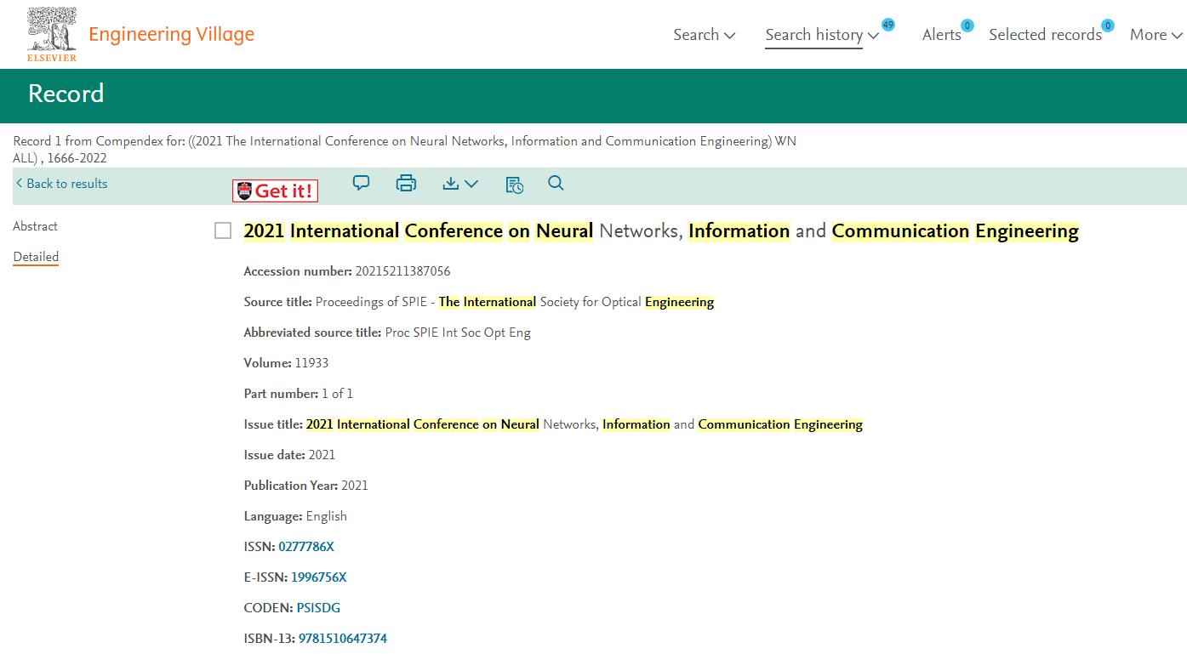Click ISSN link 0277786X
The width and height of the screenshot is (1187, 654).
(306, 547)
